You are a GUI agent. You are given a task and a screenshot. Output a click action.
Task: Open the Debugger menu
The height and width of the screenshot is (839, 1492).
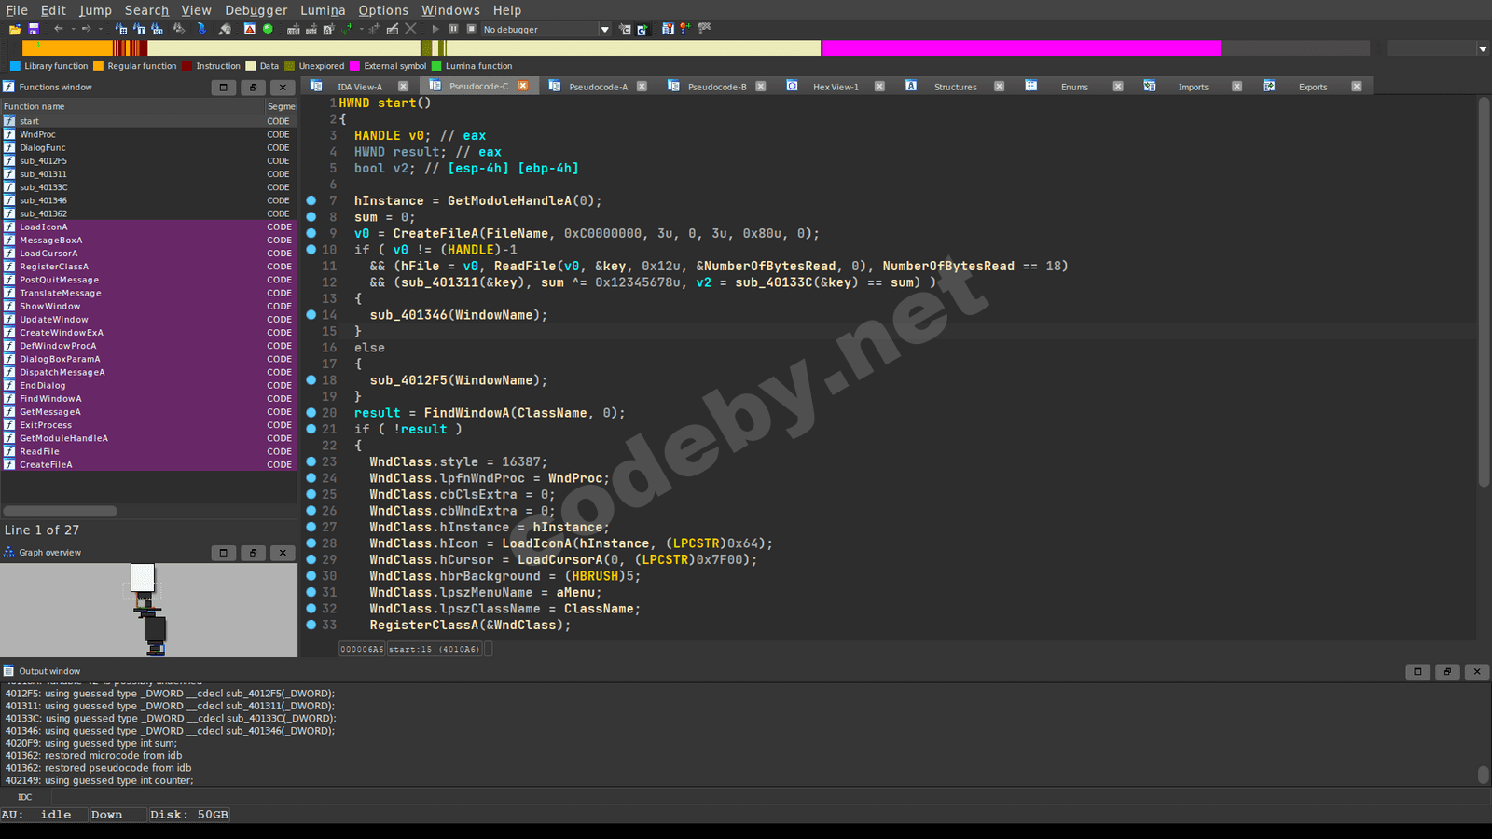[256, 10]
